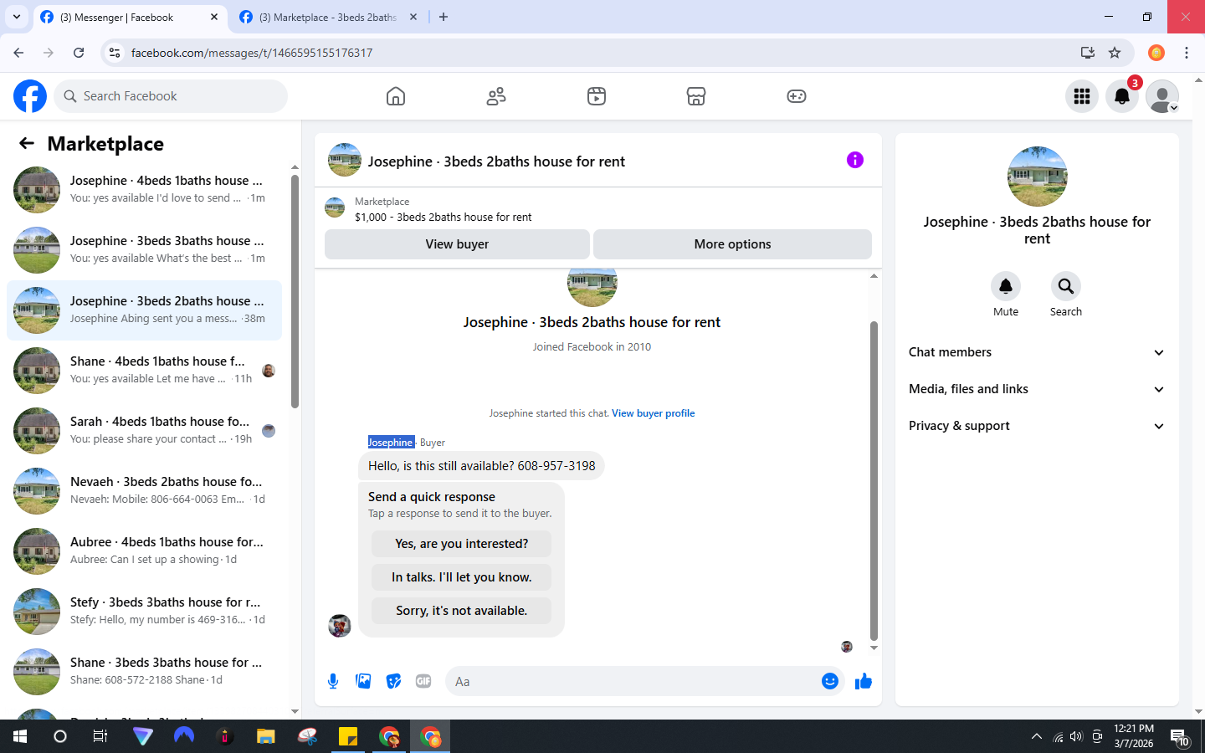Image resolution: width=1205 pixels, height=753 pixels.
Task: Click the Search conversation magnifier icon
Action: pyautogui.click(x=1066, y=286)
